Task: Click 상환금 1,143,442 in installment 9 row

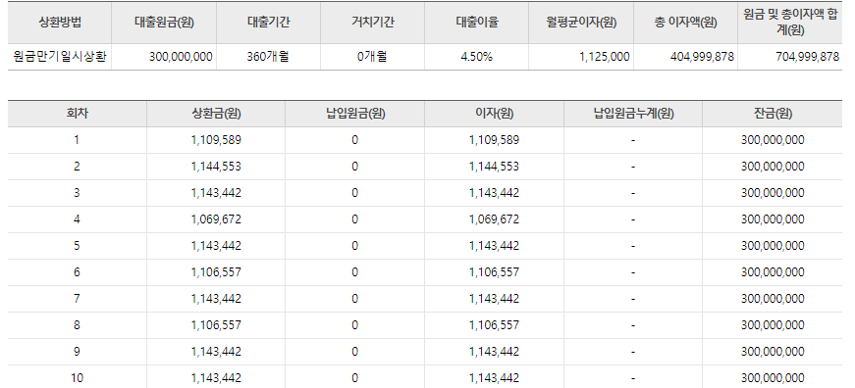Action: (216, 351)
